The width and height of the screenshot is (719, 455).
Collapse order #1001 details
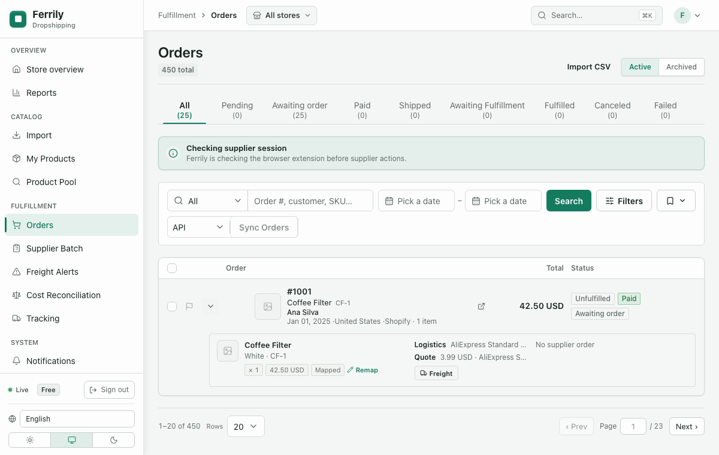point(210,307)
